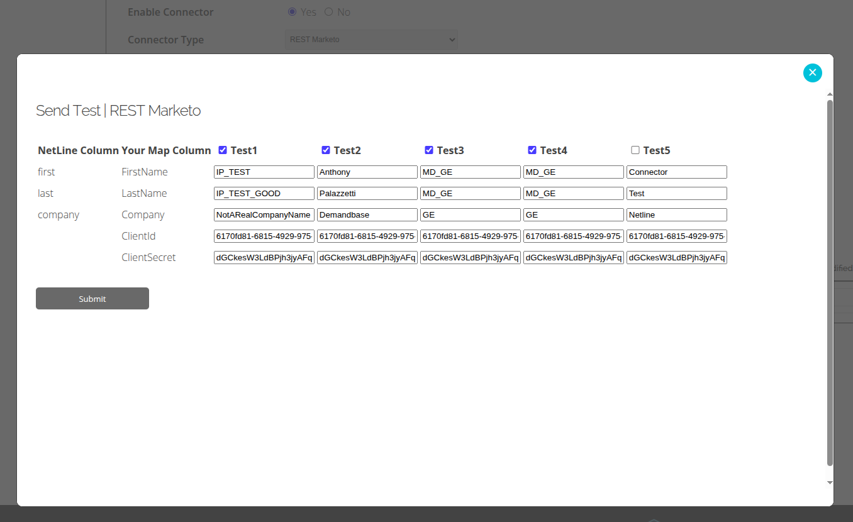Select No for Enable Connector
Screen dimensions: 853x522
328,12
